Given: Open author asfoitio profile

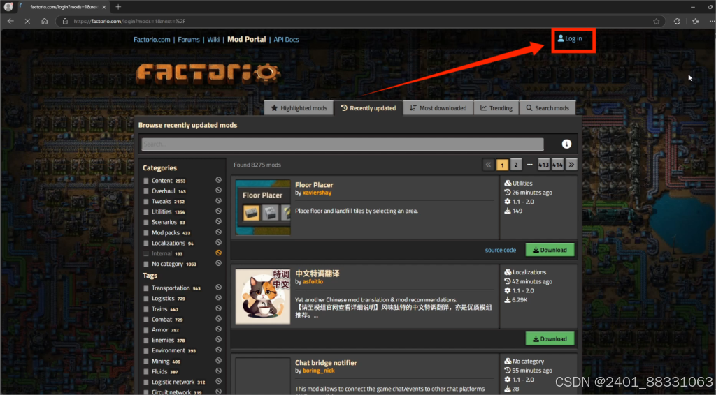Looking at the screenshot, I should [x=313, y=281].
